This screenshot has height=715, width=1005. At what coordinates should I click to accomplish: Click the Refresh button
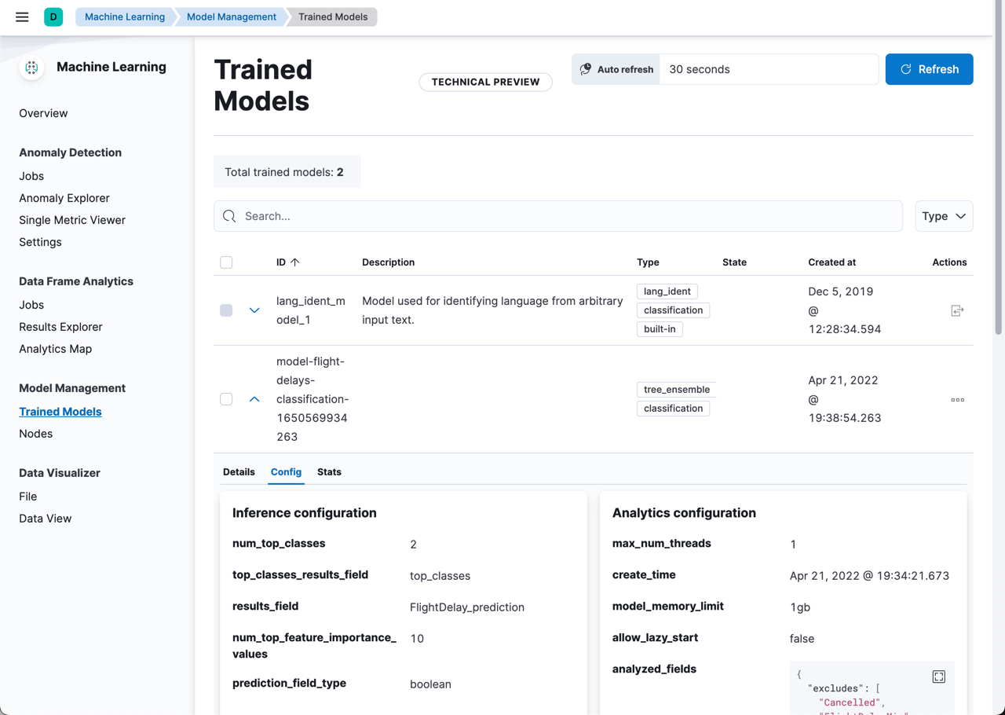click(x=929, y=69)
